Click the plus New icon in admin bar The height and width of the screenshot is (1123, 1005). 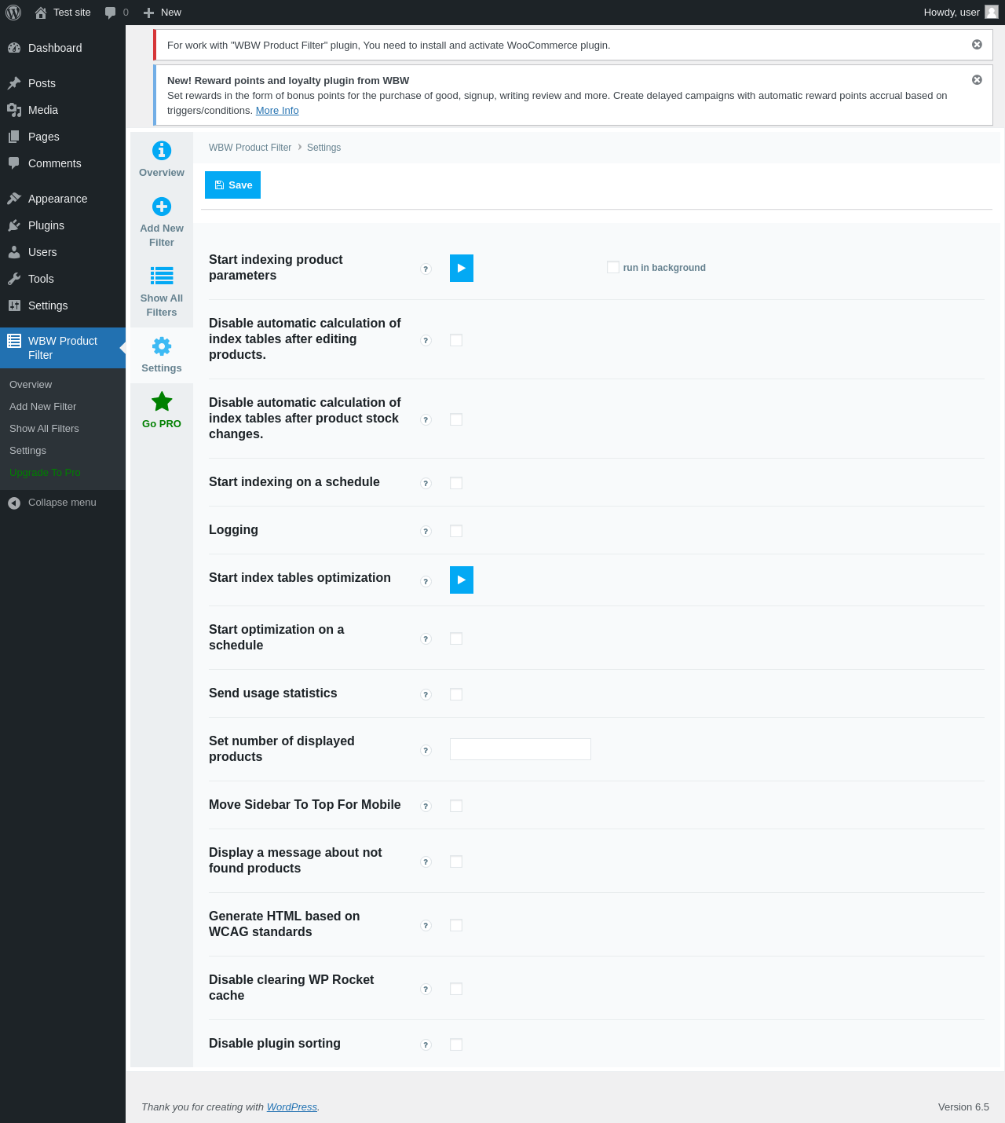(148, 13)
